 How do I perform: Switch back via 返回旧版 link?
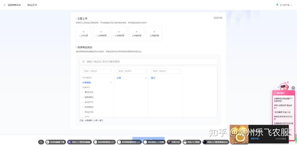point(218,18)
